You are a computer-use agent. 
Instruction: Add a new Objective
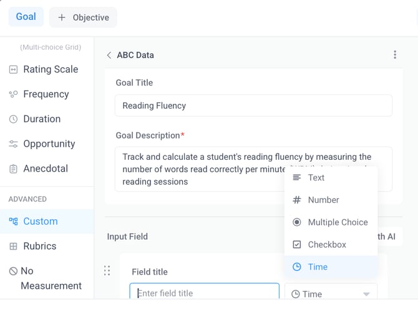tap(83, 17)
